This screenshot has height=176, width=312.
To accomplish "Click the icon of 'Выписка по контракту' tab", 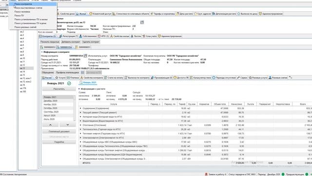I will point(126,78).
